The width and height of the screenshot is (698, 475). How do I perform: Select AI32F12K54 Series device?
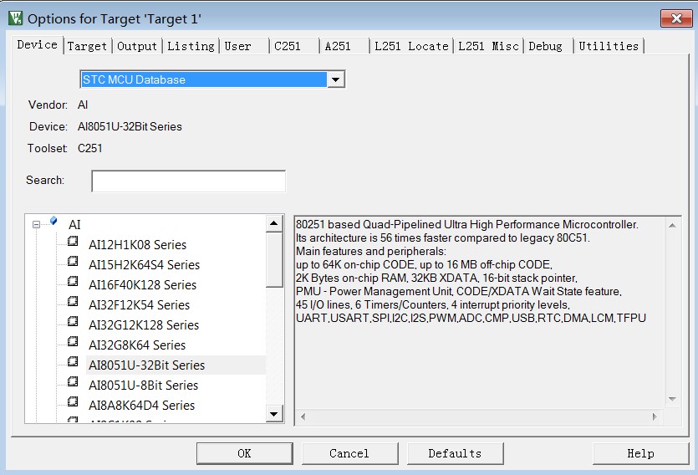(x=140, y=305)
